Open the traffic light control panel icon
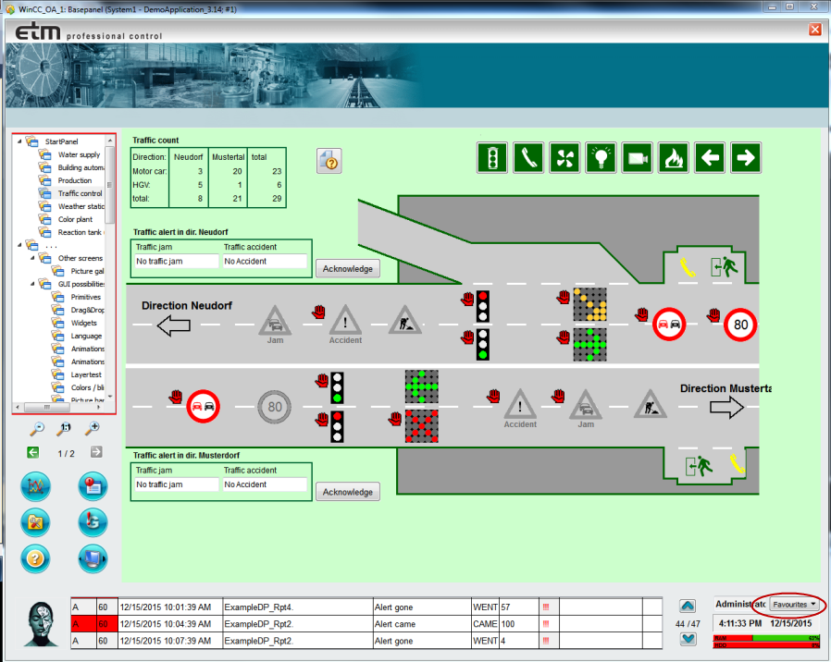 [492, 158]
